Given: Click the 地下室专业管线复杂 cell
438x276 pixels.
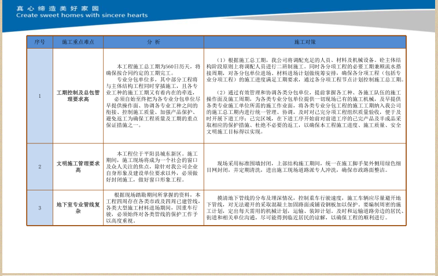Looking at the screenshot, I should point(78,207).
